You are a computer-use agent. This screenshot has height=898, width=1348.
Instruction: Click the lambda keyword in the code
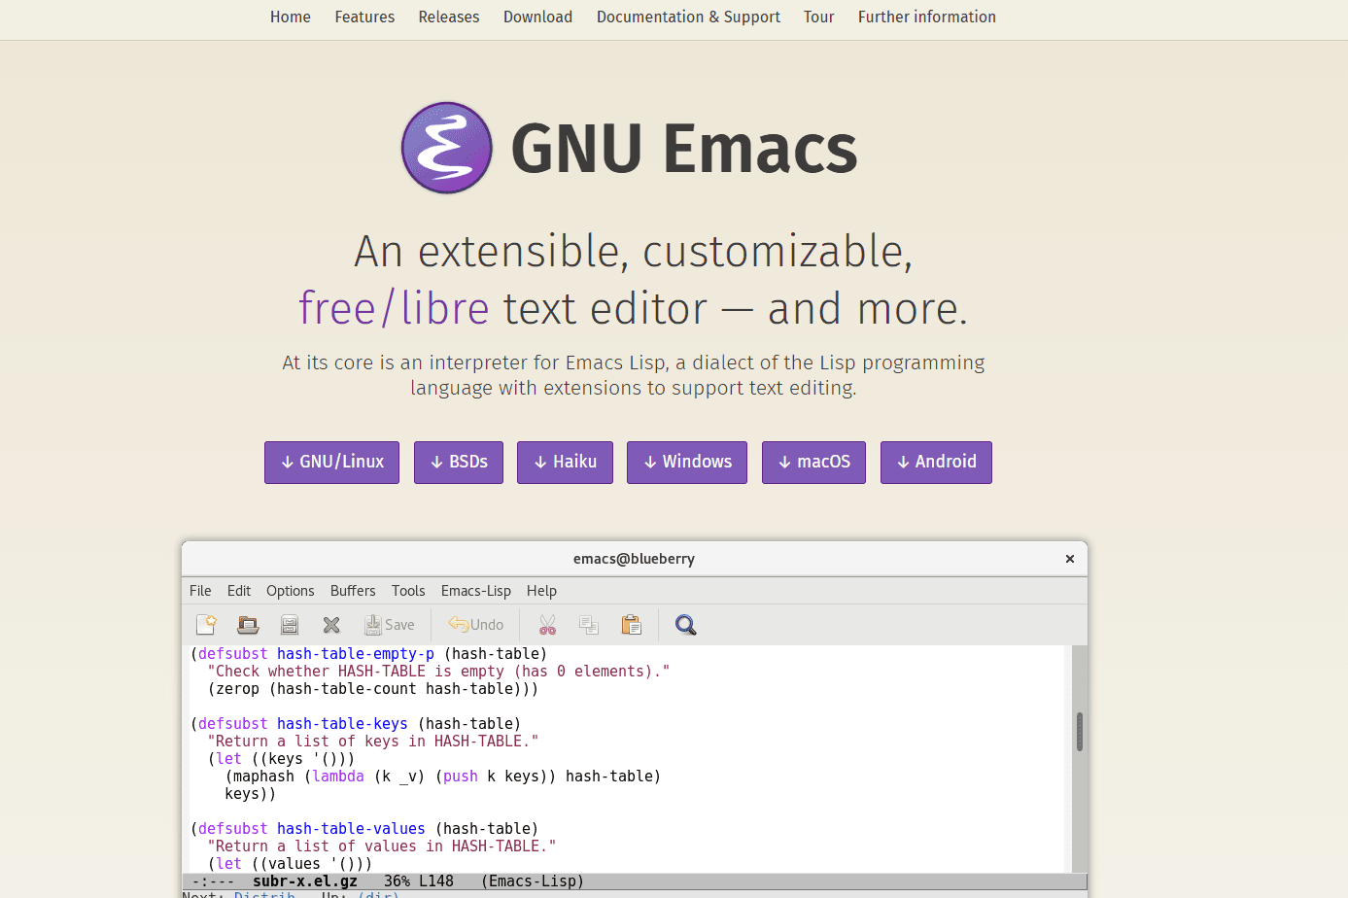click(x=338, y=777)
